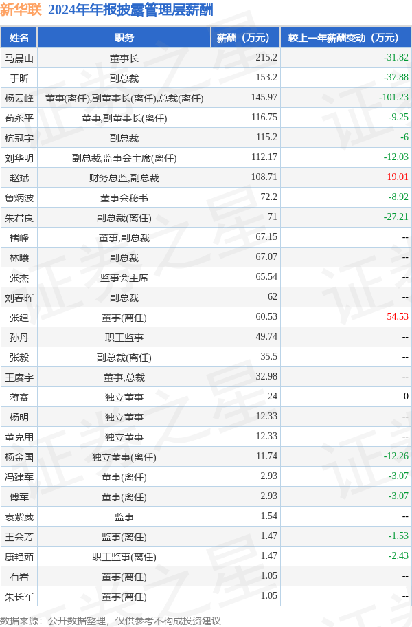This screenshot has height=627, width=412.
Task: Click 杨云峰's position cell 董事(离任),副董事长(离任),总裁(离任)
Action: pos(124,98)
